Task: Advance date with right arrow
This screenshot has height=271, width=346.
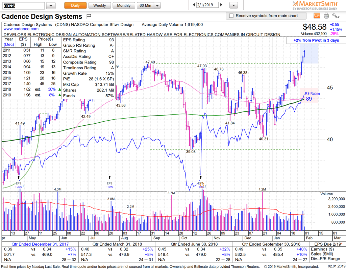Action: pos(221,5)
